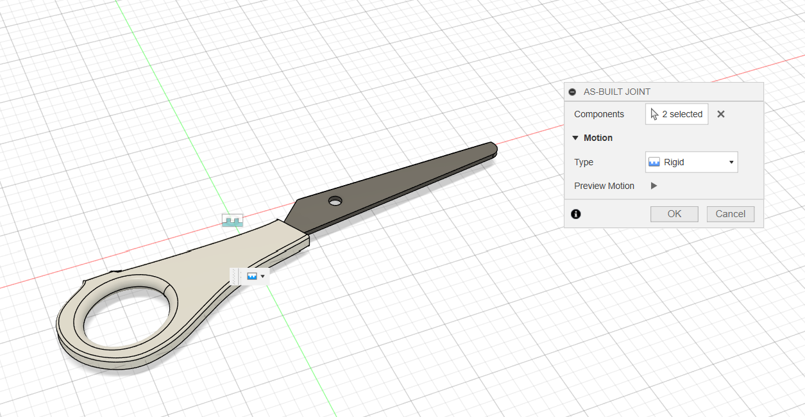The height and width of the screenshot is (417, 805).
Task: Open the joint motion Type dropdown
Action: [x=691, y=162]
